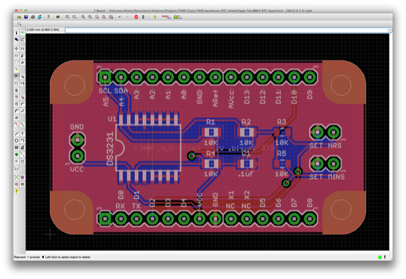Save the board with the floppy disk icon
The image size is (406, 279).
pyautogui.click(x=26, y=17)
